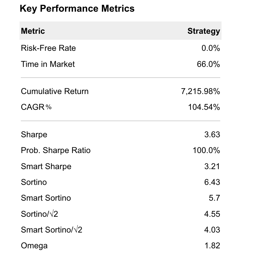Click the Smart Sharpe row label
Image resolution: width=254 pixels, height=254 pixels.
[x=46, y=167]
